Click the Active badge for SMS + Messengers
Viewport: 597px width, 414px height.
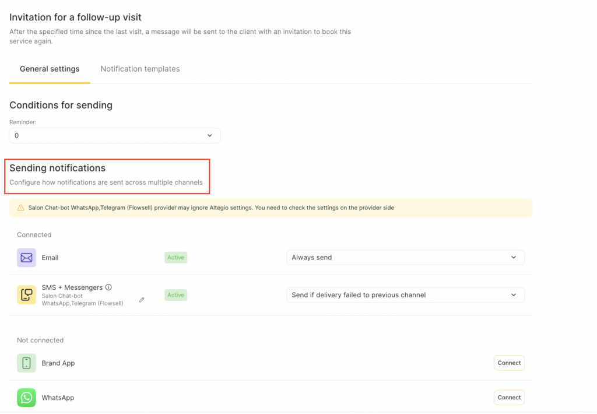click(175, 295)
